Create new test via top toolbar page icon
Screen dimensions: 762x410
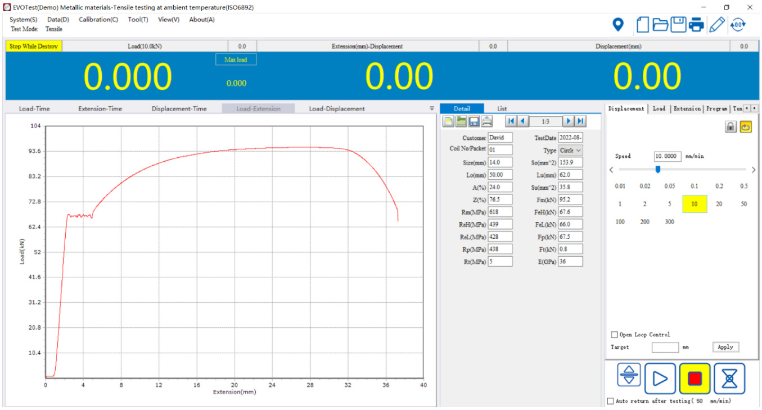click(x=643, y=25)
